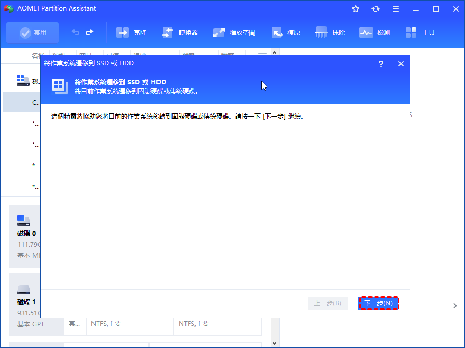Open the 轉換器 converter tool
The height and width of the screenshot is (348, 465).
pos(180,33)
